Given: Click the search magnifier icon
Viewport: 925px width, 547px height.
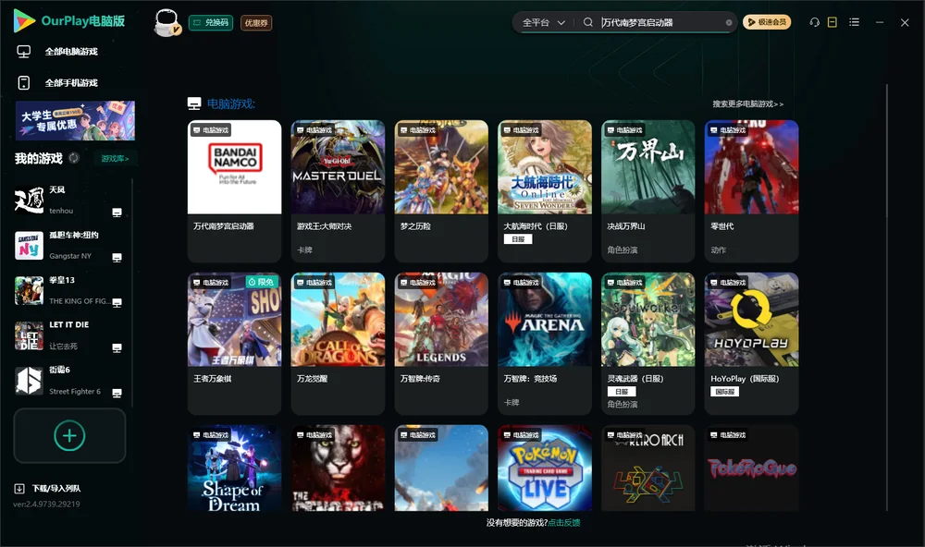Looking at the screenshot, I should click(x=588, y=22).
